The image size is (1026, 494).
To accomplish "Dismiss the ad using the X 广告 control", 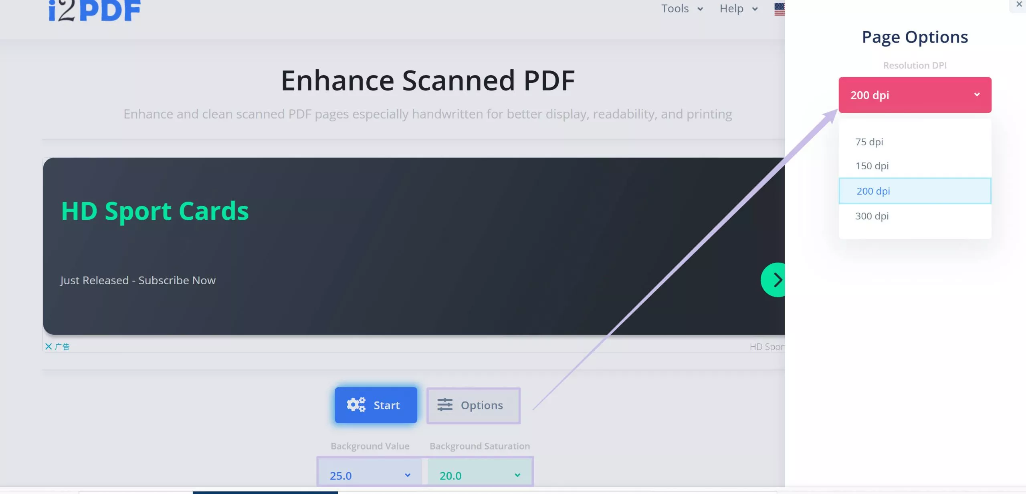I will tap(57, 347).
